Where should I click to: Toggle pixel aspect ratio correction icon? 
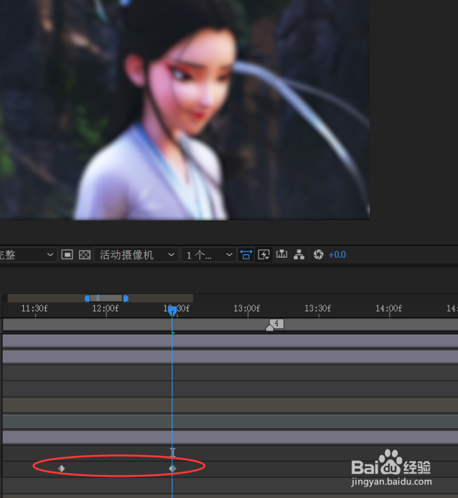(246, 254)
